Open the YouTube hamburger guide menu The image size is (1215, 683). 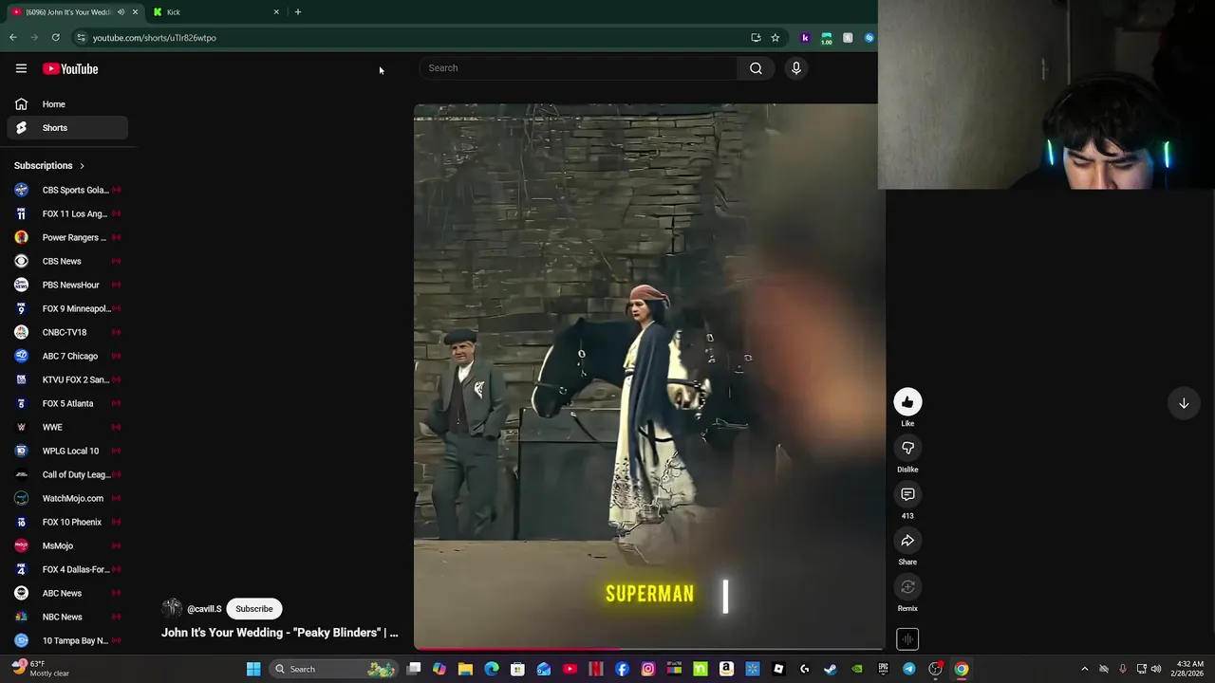point(21,68)
